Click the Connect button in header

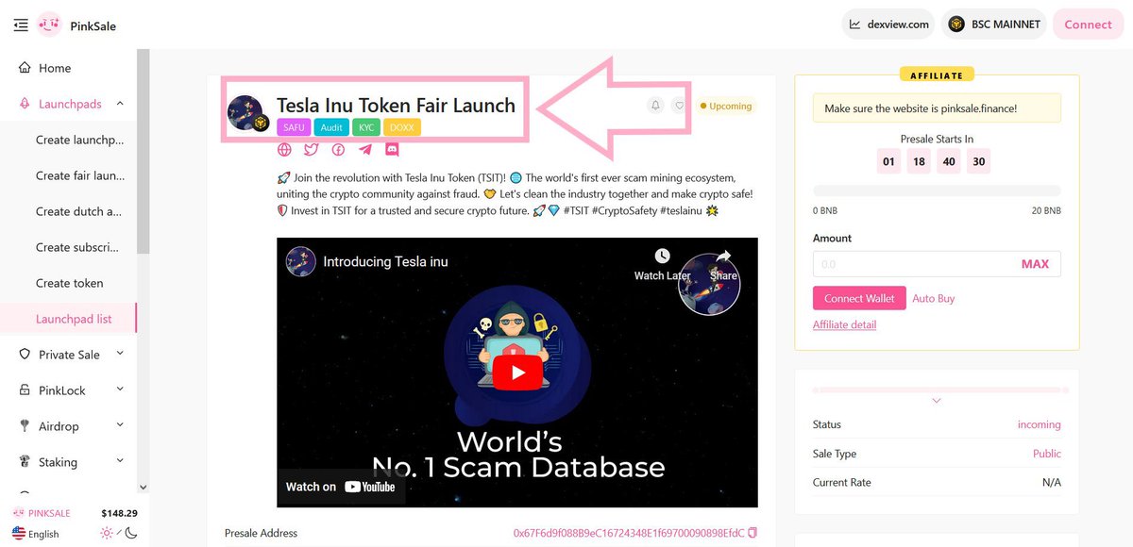[1088, 25]
